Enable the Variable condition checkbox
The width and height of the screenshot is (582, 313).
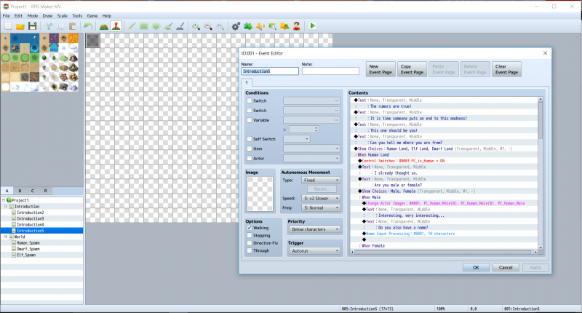[250, 120]
